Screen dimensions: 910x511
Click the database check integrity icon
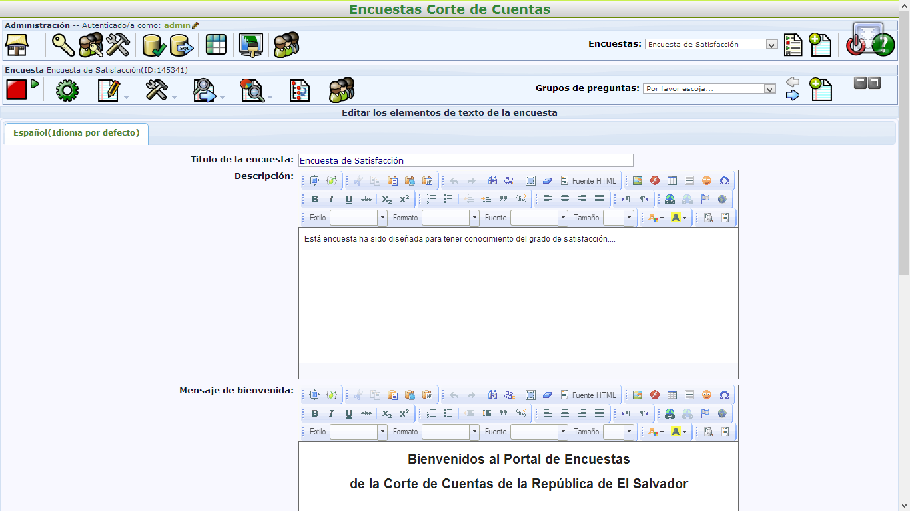point(154,45)
